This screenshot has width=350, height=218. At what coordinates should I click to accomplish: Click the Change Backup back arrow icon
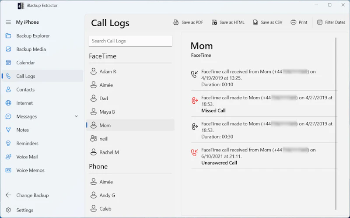8,195
